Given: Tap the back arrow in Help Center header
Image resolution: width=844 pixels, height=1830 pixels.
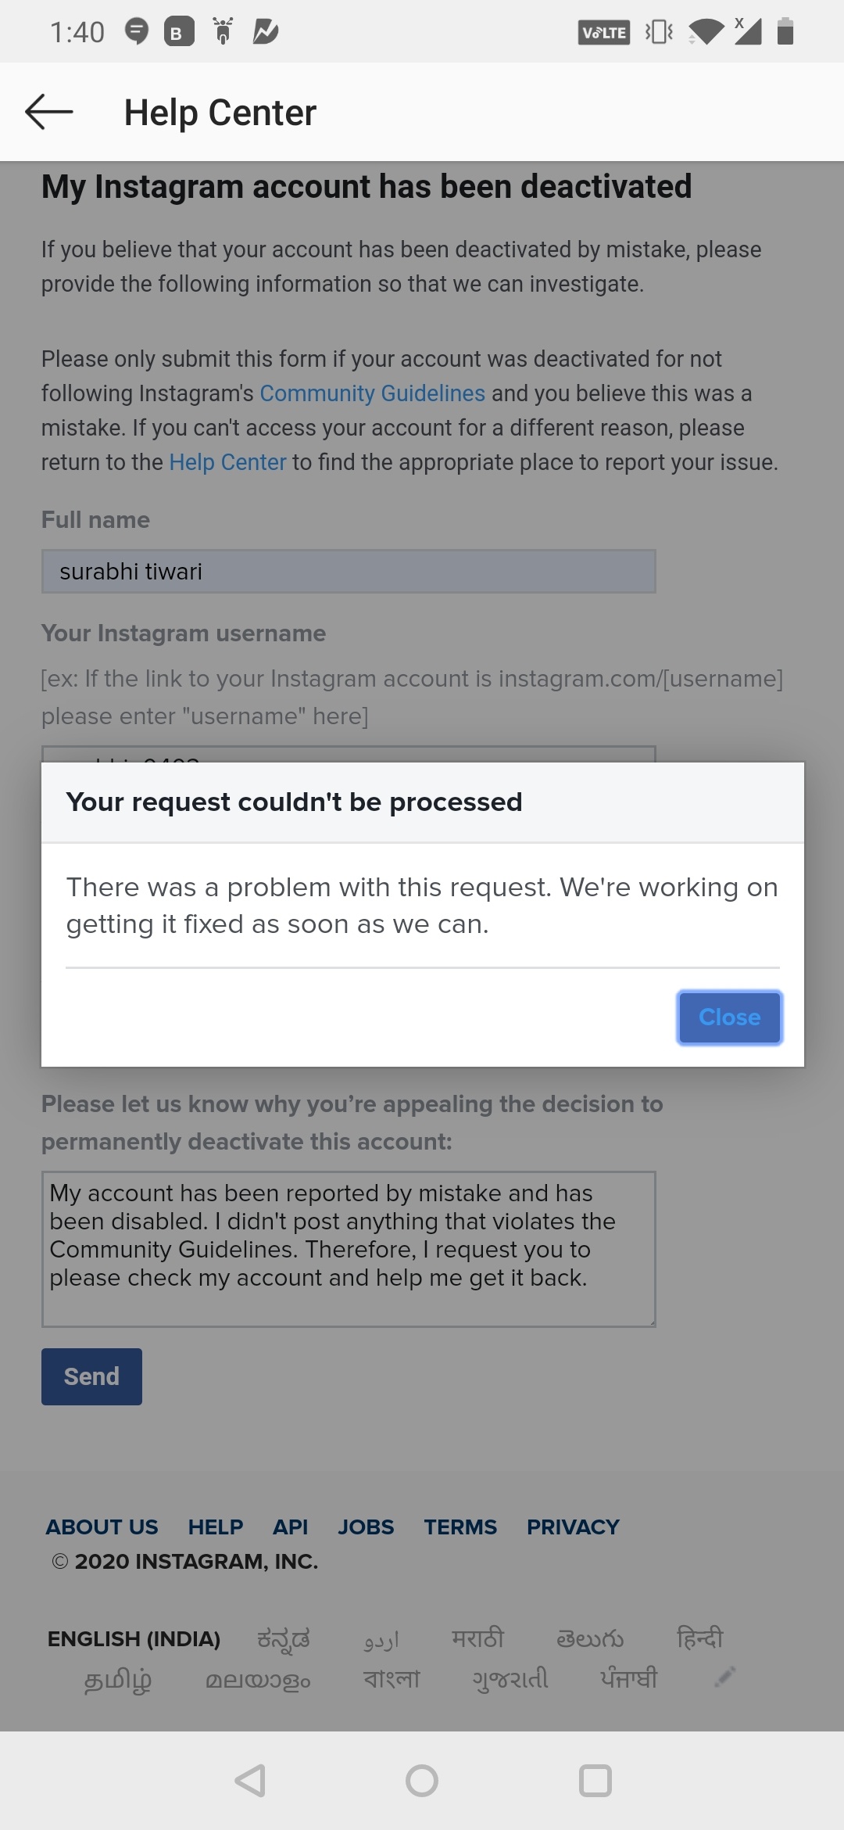Looking at the screenshot, I should pos(49,112).
